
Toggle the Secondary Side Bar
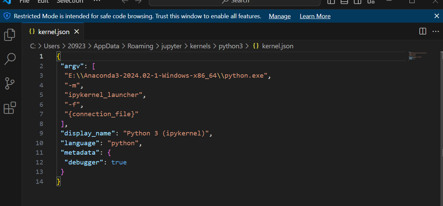point(357,2)
